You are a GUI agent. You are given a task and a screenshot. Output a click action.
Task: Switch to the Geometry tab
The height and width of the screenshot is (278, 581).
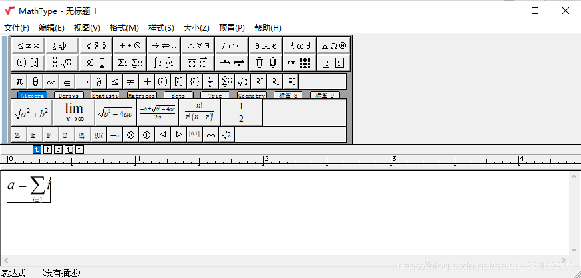pos(252,95)
